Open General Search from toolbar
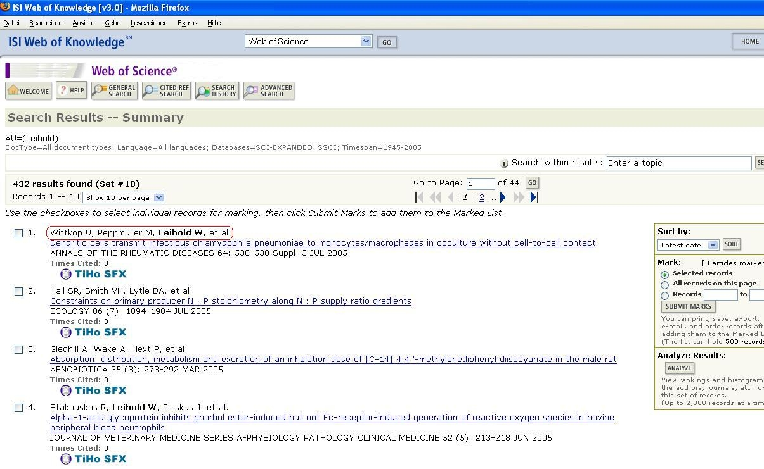Screen dimensions: 764x469 [114, 91]
